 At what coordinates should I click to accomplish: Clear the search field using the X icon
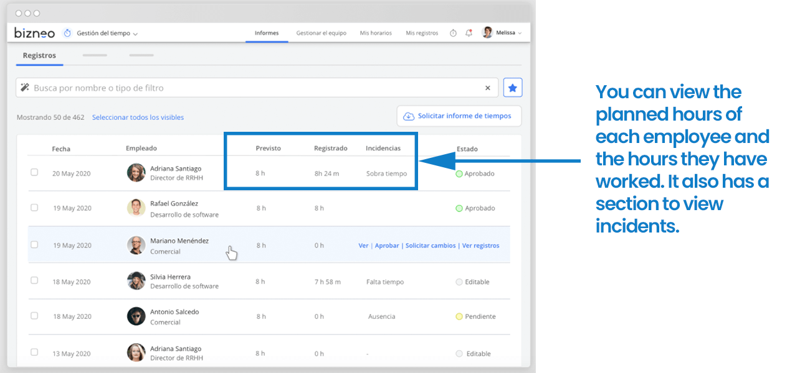click(x=488, y=88)
